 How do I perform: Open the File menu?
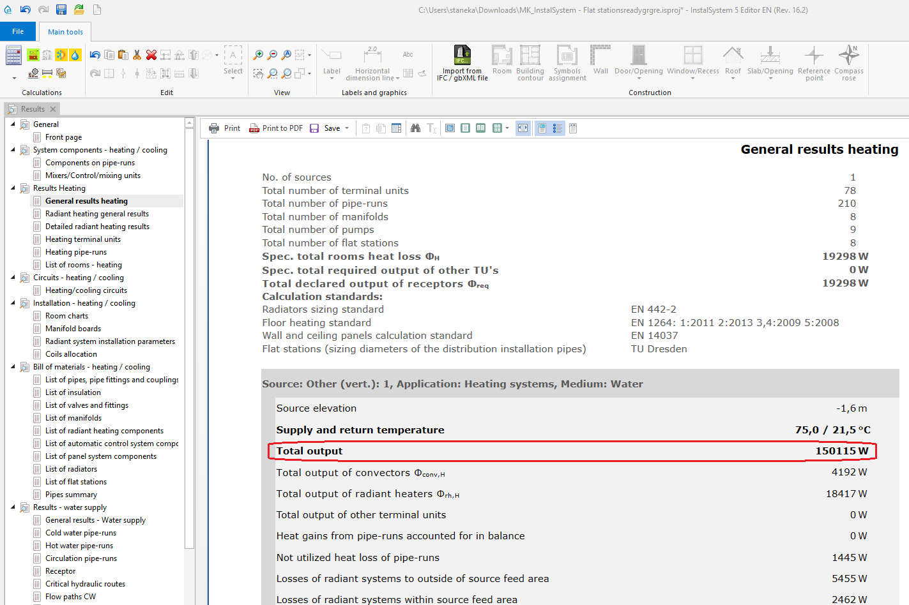click(18, 31)
